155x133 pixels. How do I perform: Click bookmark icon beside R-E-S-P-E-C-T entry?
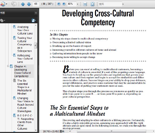[14, 115]
